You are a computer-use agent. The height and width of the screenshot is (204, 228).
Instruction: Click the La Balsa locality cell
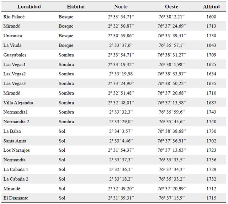[12, 131]
